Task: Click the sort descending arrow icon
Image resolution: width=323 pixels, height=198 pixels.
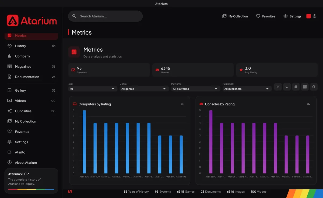Action: tap(287, 87)
